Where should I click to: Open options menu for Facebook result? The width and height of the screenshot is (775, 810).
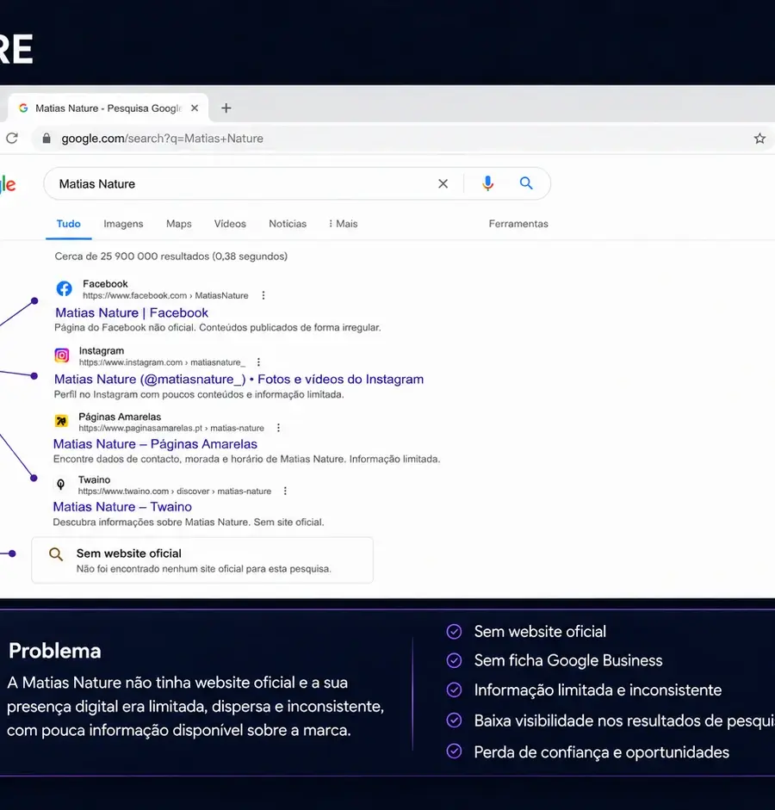pyautogui.click(x=263, y=295)
